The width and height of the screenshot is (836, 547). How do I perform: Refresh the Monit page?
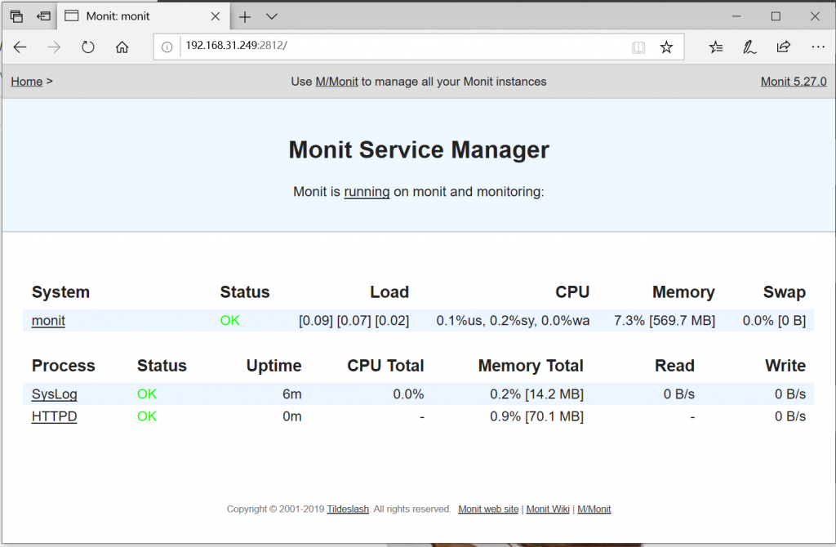pos(88,47)
